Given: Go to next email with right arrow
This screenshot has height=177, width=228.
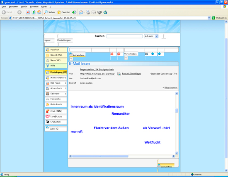Looking at the screenshot, I should coord(159,54).
